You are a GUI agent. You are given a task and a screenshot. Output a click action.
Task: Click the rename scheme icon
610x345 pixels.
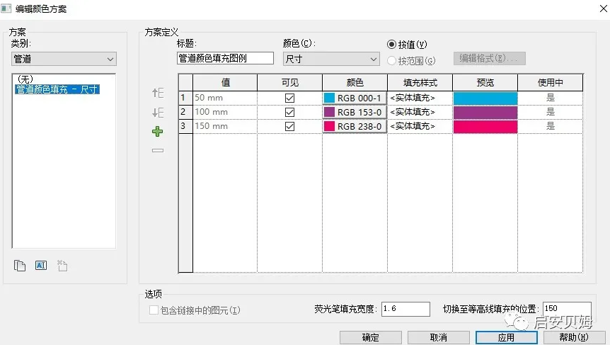(x=41, y=266)
